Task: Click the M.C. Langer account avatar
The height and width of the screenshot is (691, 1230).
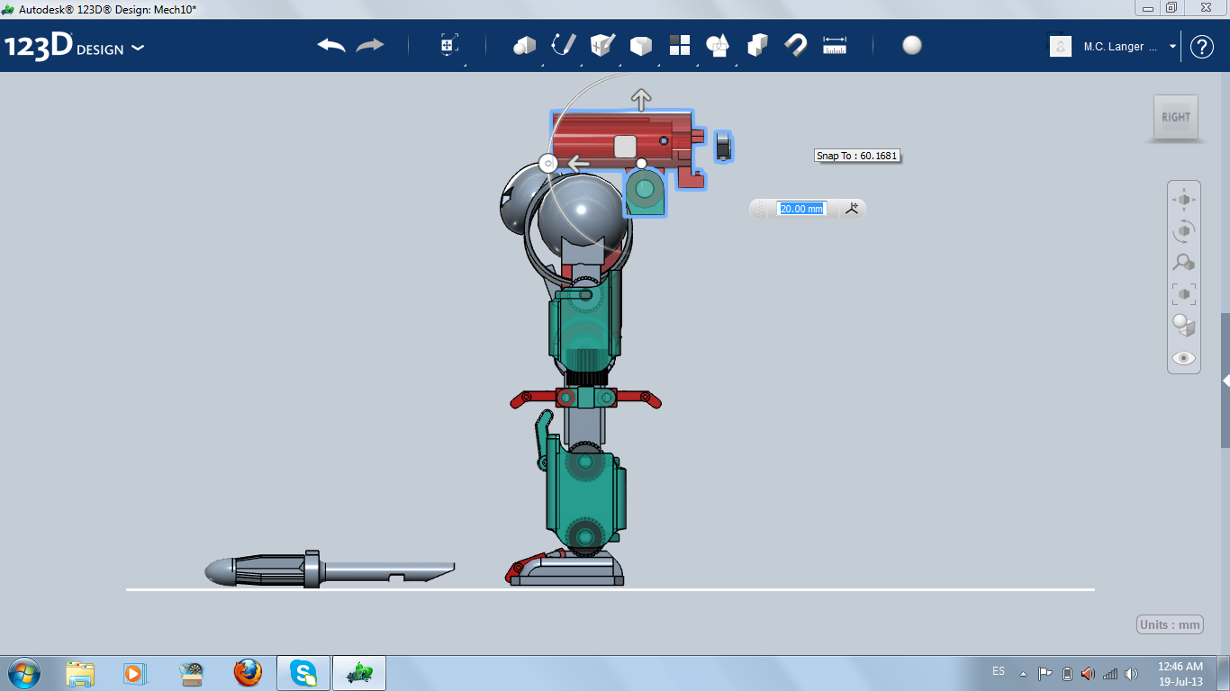Action: [x=1061, y=47]
